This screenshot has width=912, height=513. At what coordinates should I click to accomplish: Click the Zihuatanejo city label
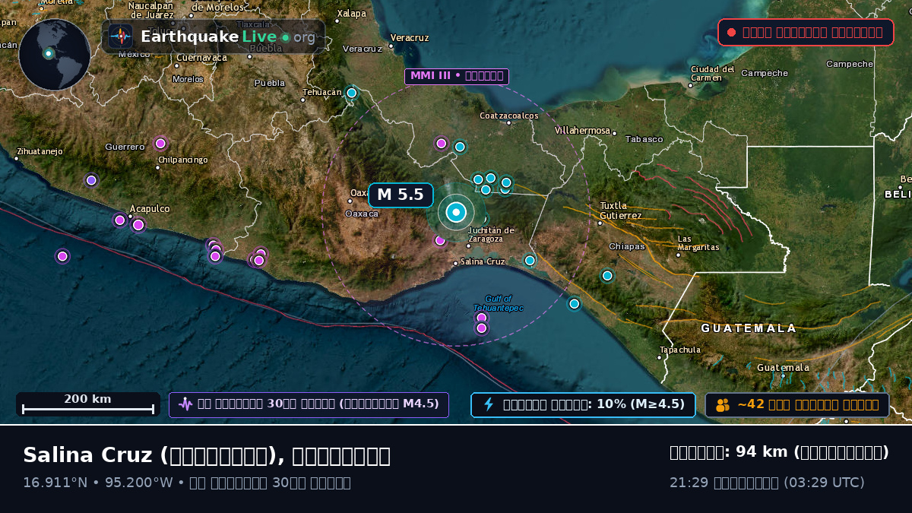(40, 151)
